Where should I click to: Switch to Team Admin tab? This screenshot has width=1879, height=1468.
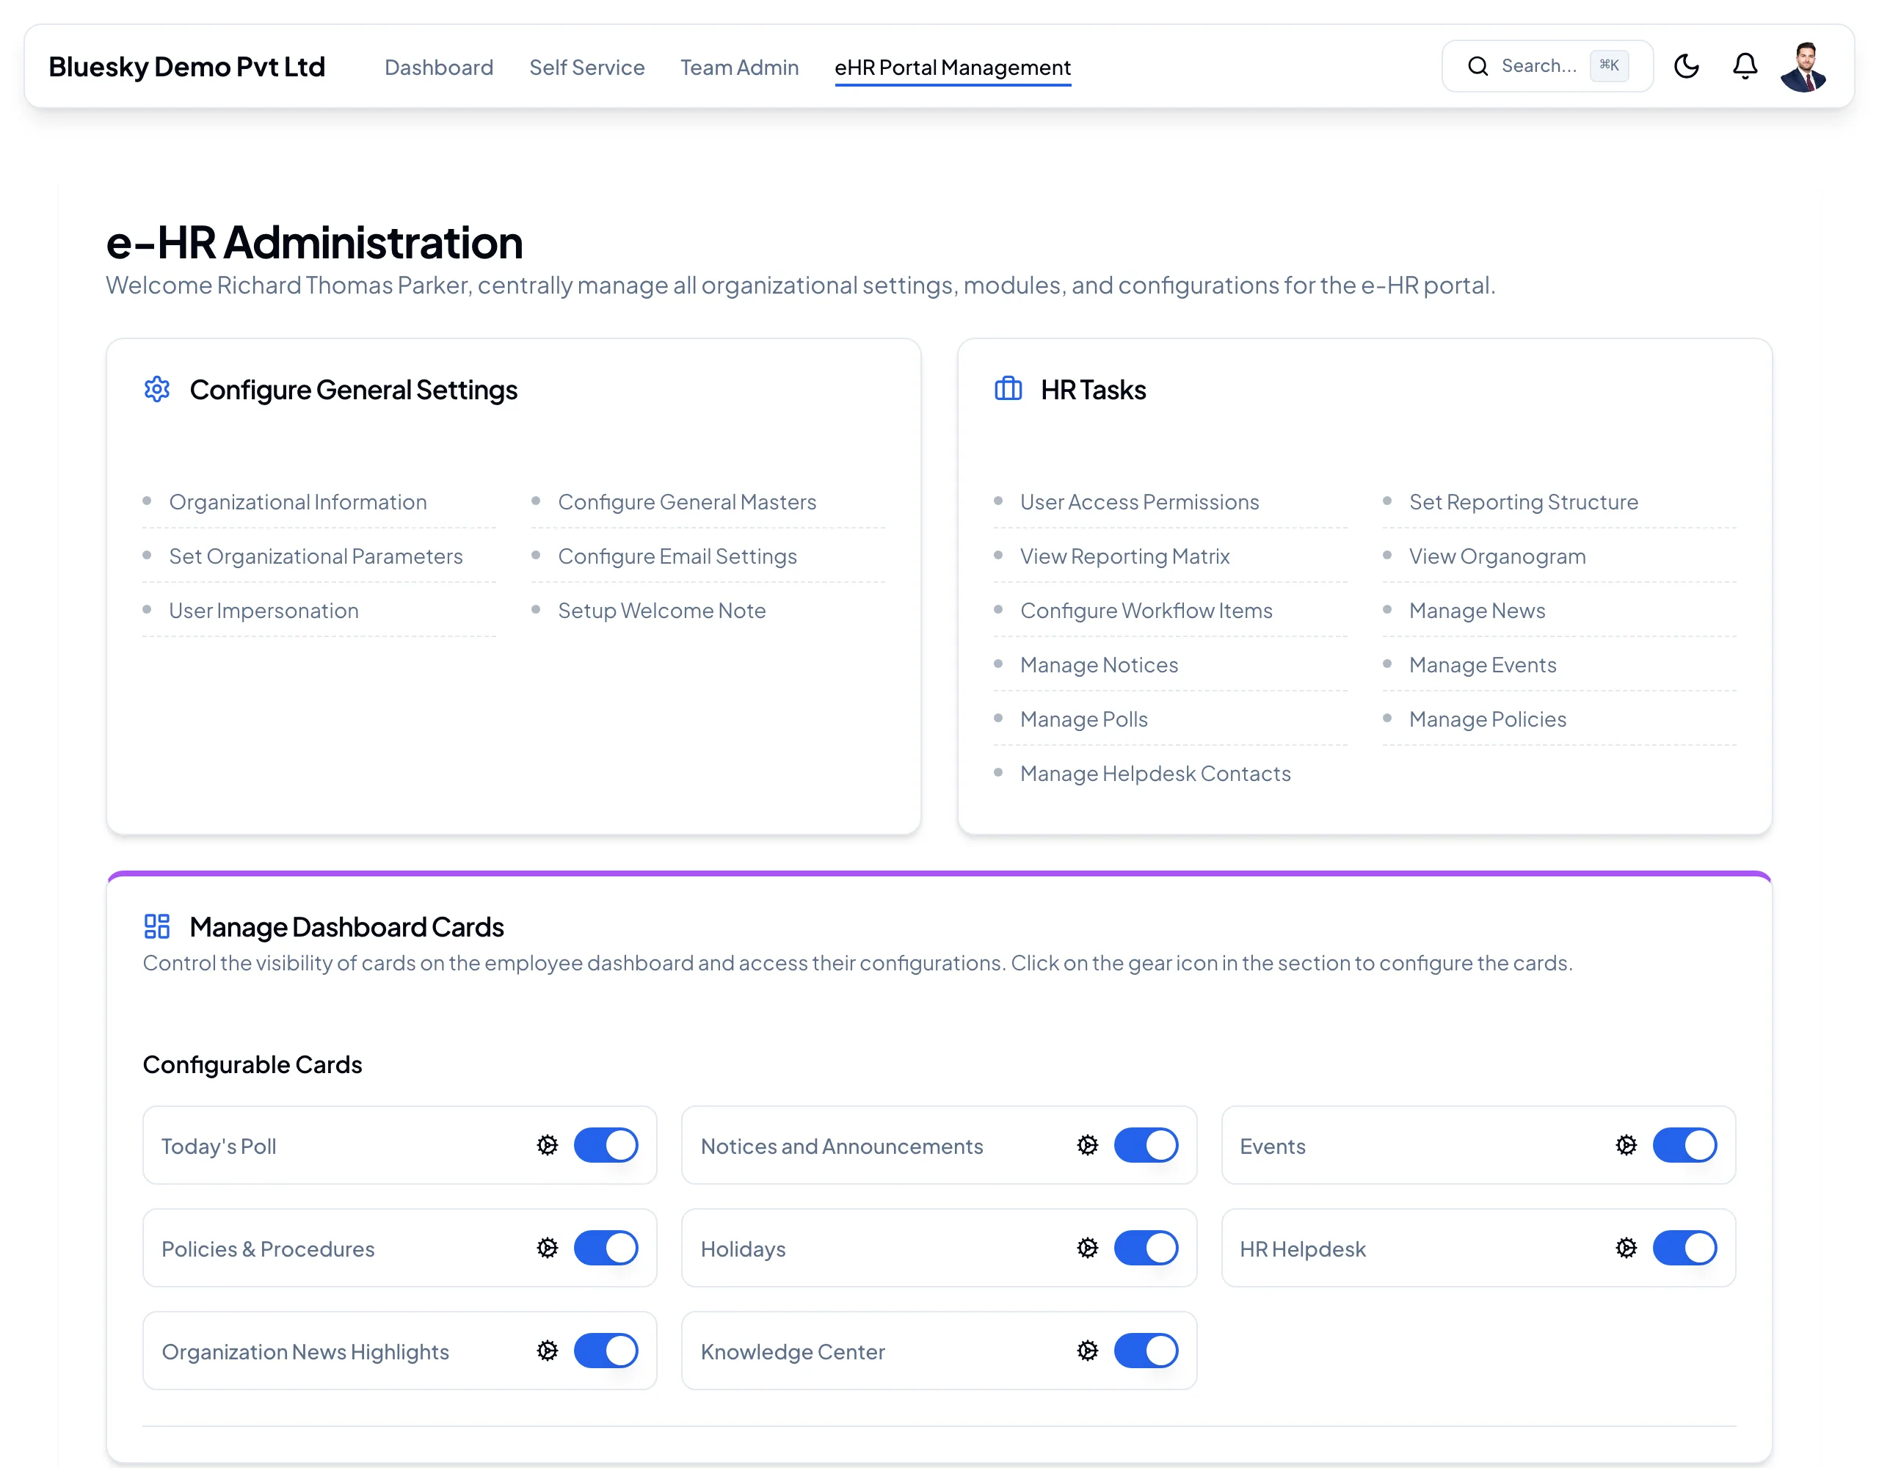(740, 67)
